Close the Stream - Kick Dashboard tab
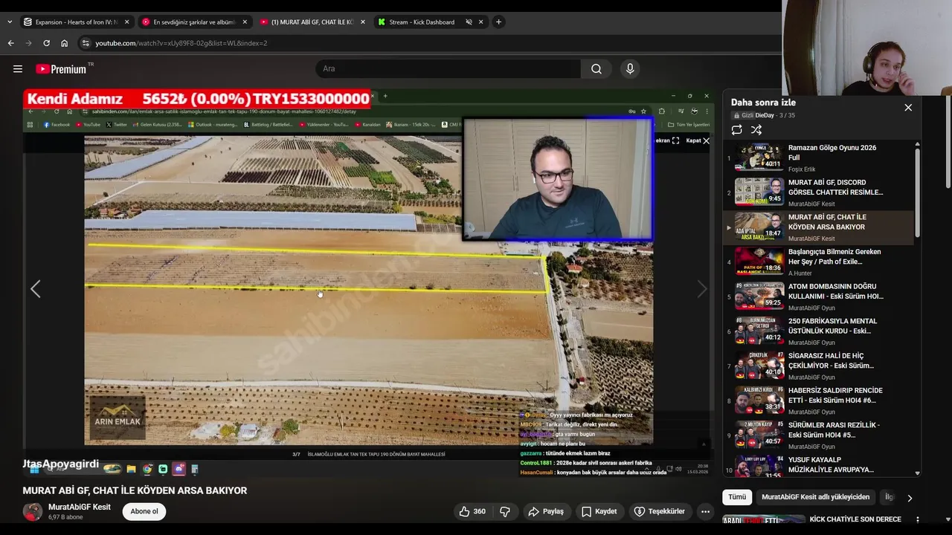The image size is (952, 535). tap(480, 22)
